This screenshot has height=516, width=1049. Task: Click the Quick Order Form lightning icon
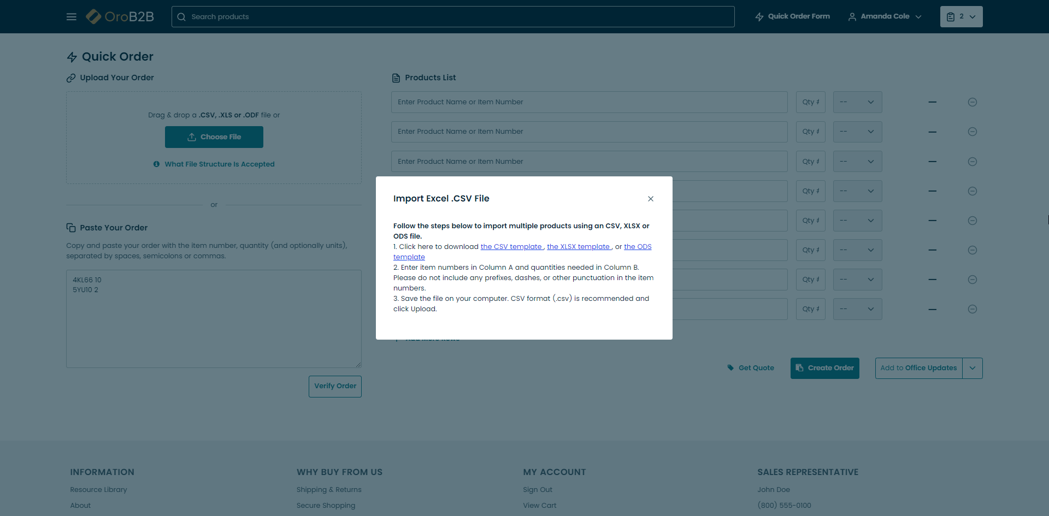click(759, 17)
